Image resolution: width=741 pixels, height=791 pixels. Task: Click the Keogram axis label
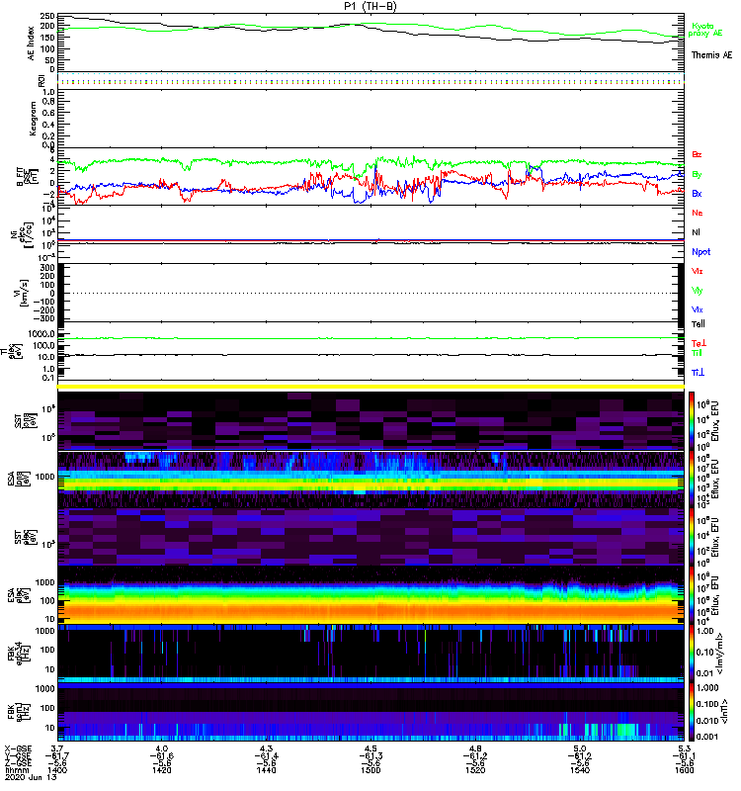[33, 119]
